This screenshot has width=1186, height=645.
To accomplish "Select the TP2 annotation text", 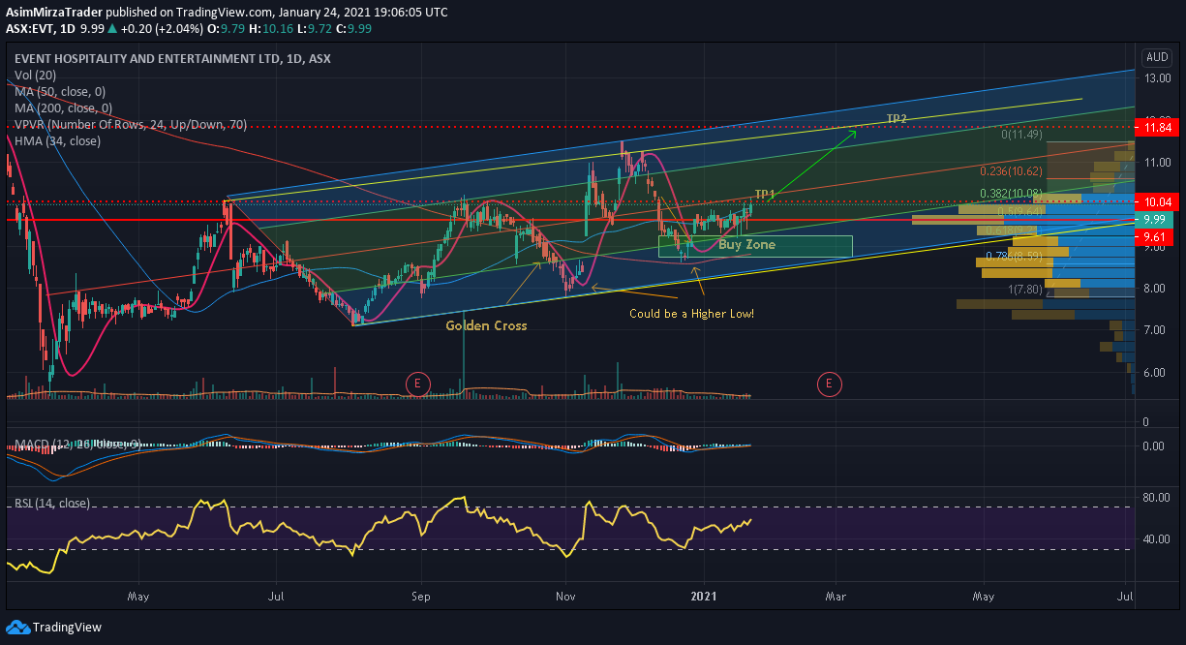I will tap(897, 119).
